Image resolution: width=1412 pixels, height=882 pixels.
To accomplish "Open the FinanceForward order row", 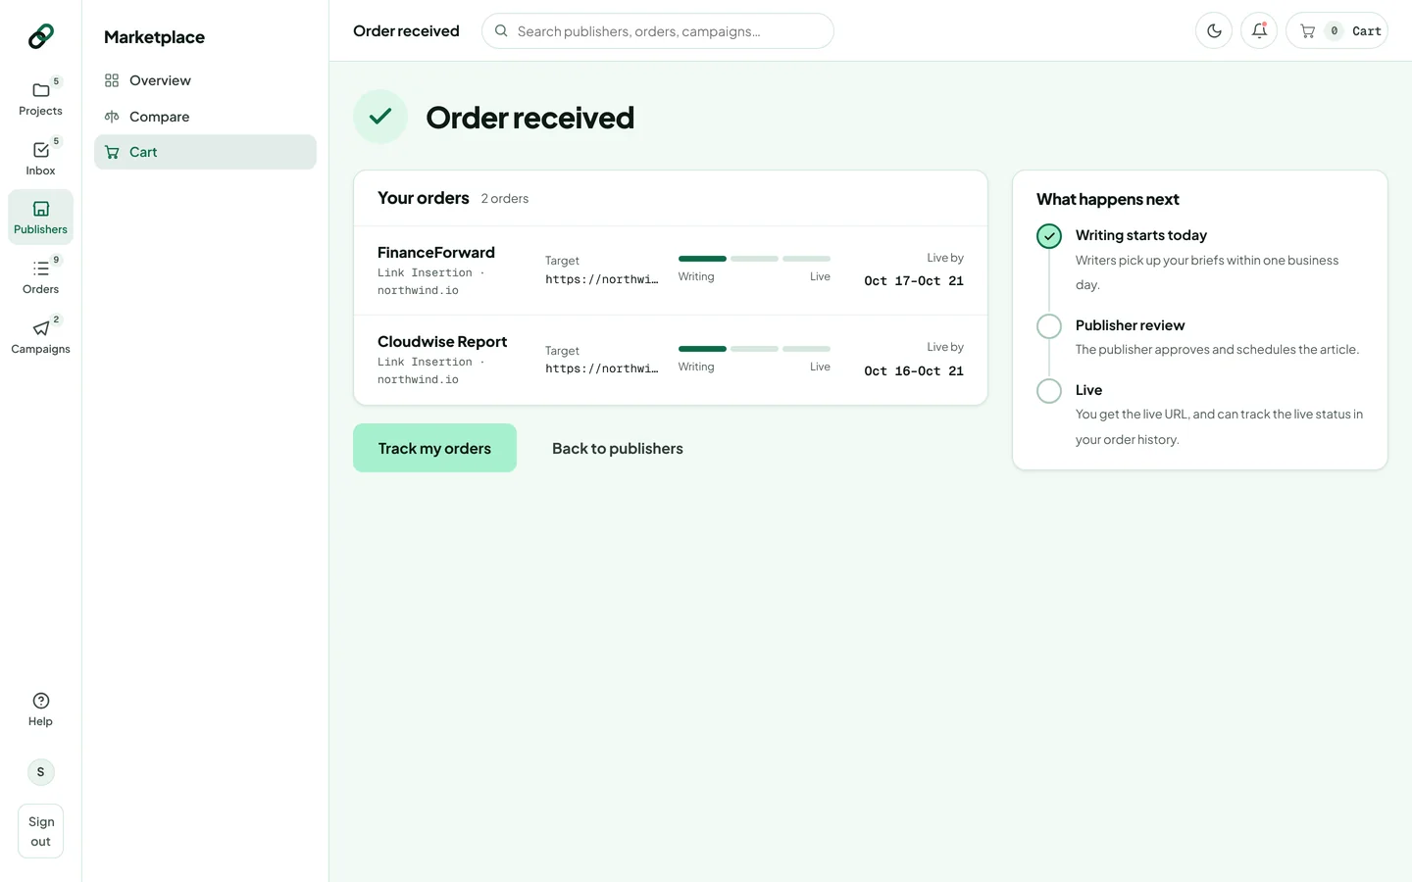I will 671,270.
